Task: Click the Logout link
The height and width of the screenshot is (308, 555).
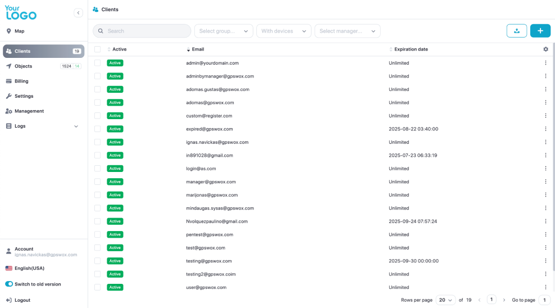Action: click(22, 300)
